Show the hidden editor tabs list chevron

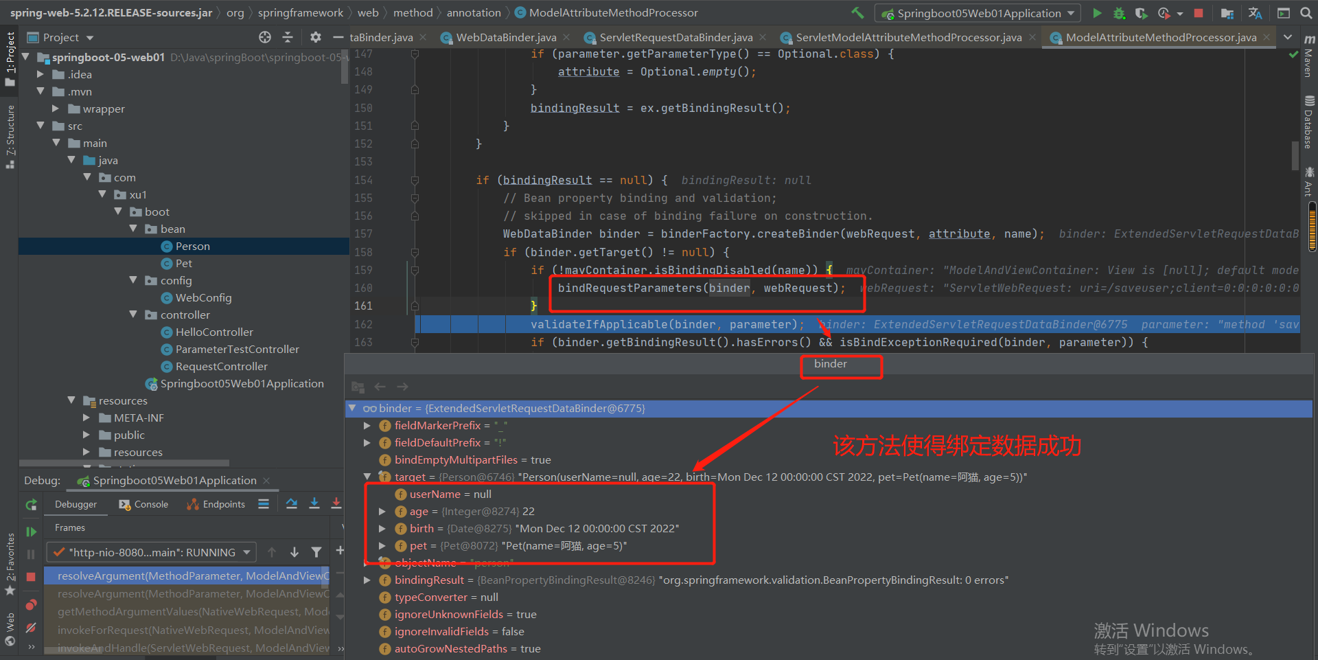point(1288,37)
